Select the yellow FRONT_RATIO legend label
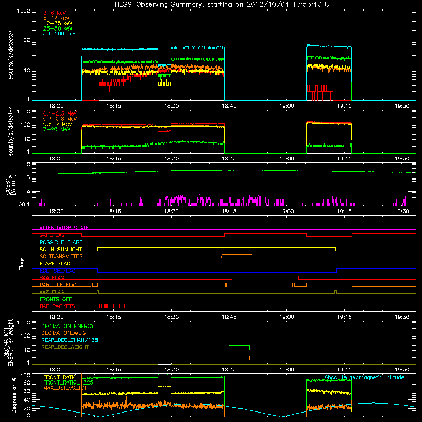 60,377
